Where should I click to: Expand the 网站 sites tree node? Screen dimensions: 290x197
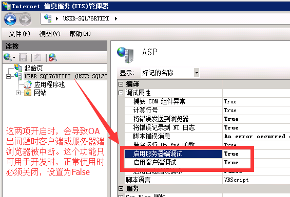point(18,93)
